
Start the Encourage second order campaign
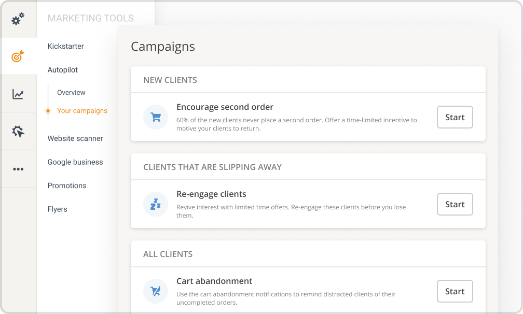tap(455, 117)
